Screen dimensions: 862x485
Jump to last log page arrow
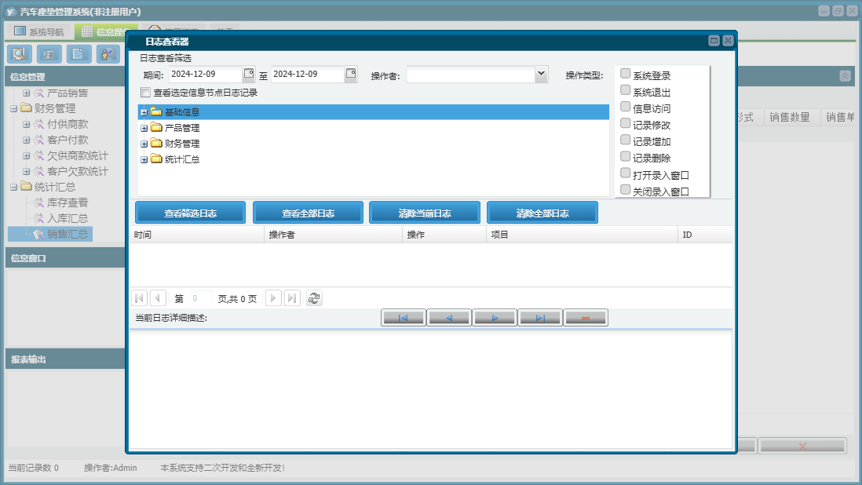293,298
